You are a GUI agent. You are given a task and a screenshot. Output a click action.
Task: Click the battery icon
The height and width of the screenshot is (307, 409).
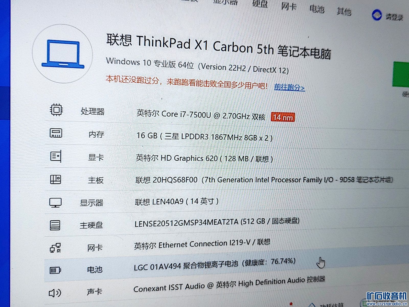tap(55, 270)
